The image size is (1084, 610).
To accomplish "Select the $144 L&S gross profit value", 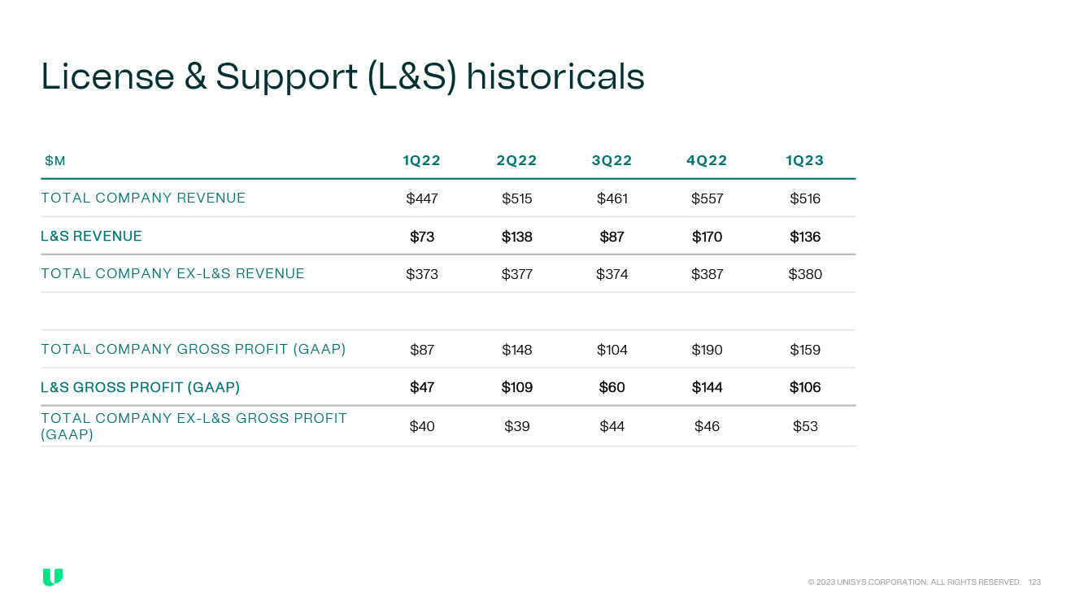I will 707,387.
